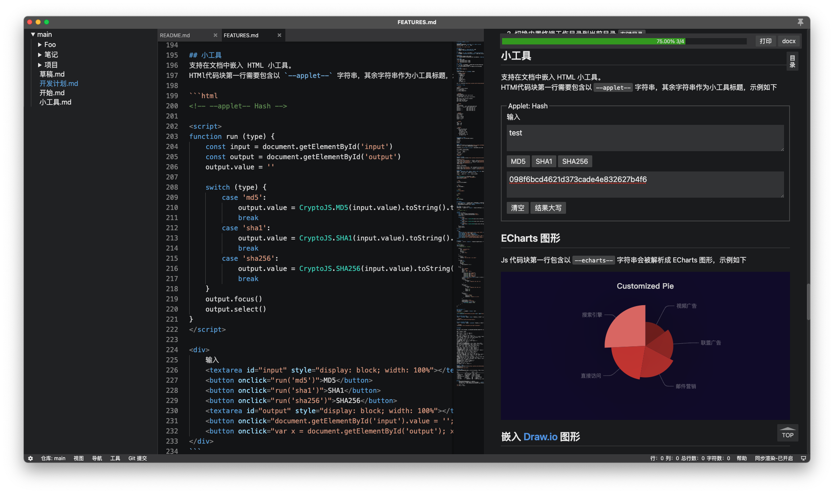Viewport: 834px width, 494px height.
Task: Open 小工具.md file
Action: pyautogui.click(x=55, y=102)
